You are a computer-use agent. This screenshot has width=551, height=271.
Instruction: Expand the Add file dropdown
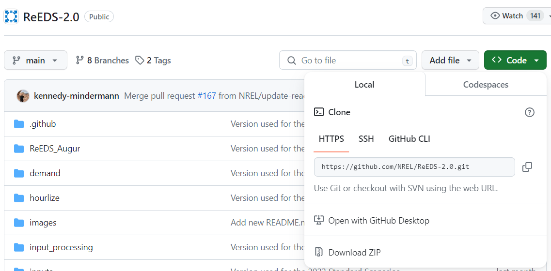450,60
